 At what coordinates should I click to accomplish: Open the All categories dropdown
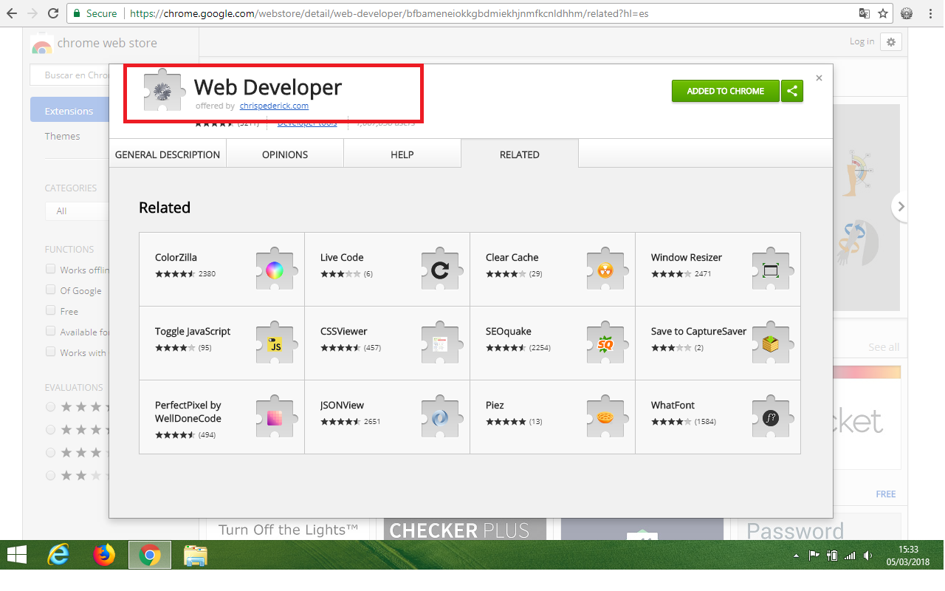pos(77,211)
